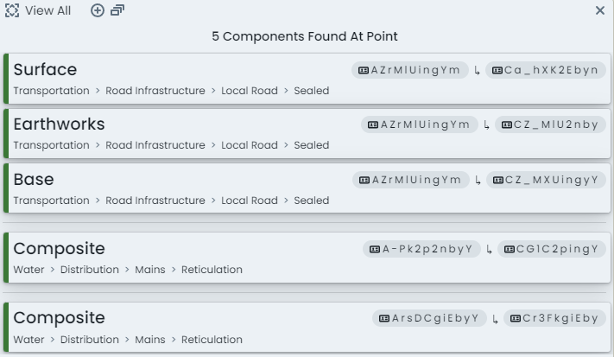Click child arrow icon in last Composite row
Viewport: 614px width, 357px height.
(495, 319)
